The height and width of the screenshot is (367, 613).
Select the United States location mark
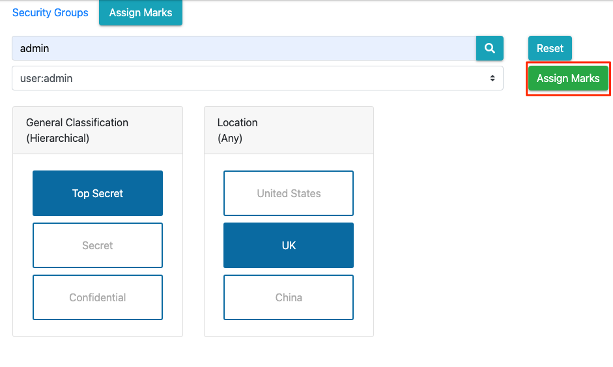(x=289, y=193)
